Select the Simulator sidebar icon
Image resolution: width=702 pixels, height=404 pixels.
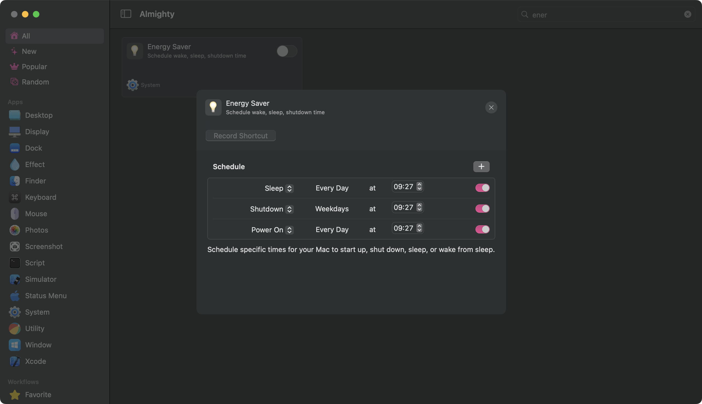[14, 279]
